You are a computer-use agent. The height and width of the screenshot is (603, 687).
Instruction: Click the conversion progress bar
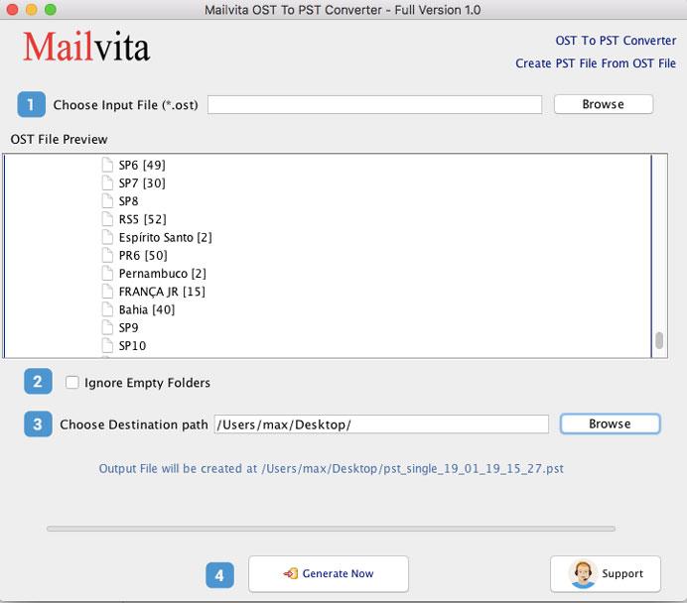(x=330, y=529)
